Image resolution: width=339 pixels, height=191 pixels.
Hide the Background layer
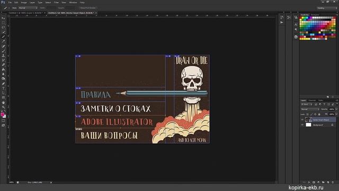pyautogui.click(x=302, y=125)
